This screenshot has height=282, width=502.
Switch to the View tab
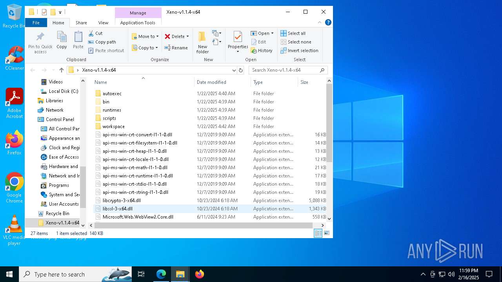coord(103,23)
